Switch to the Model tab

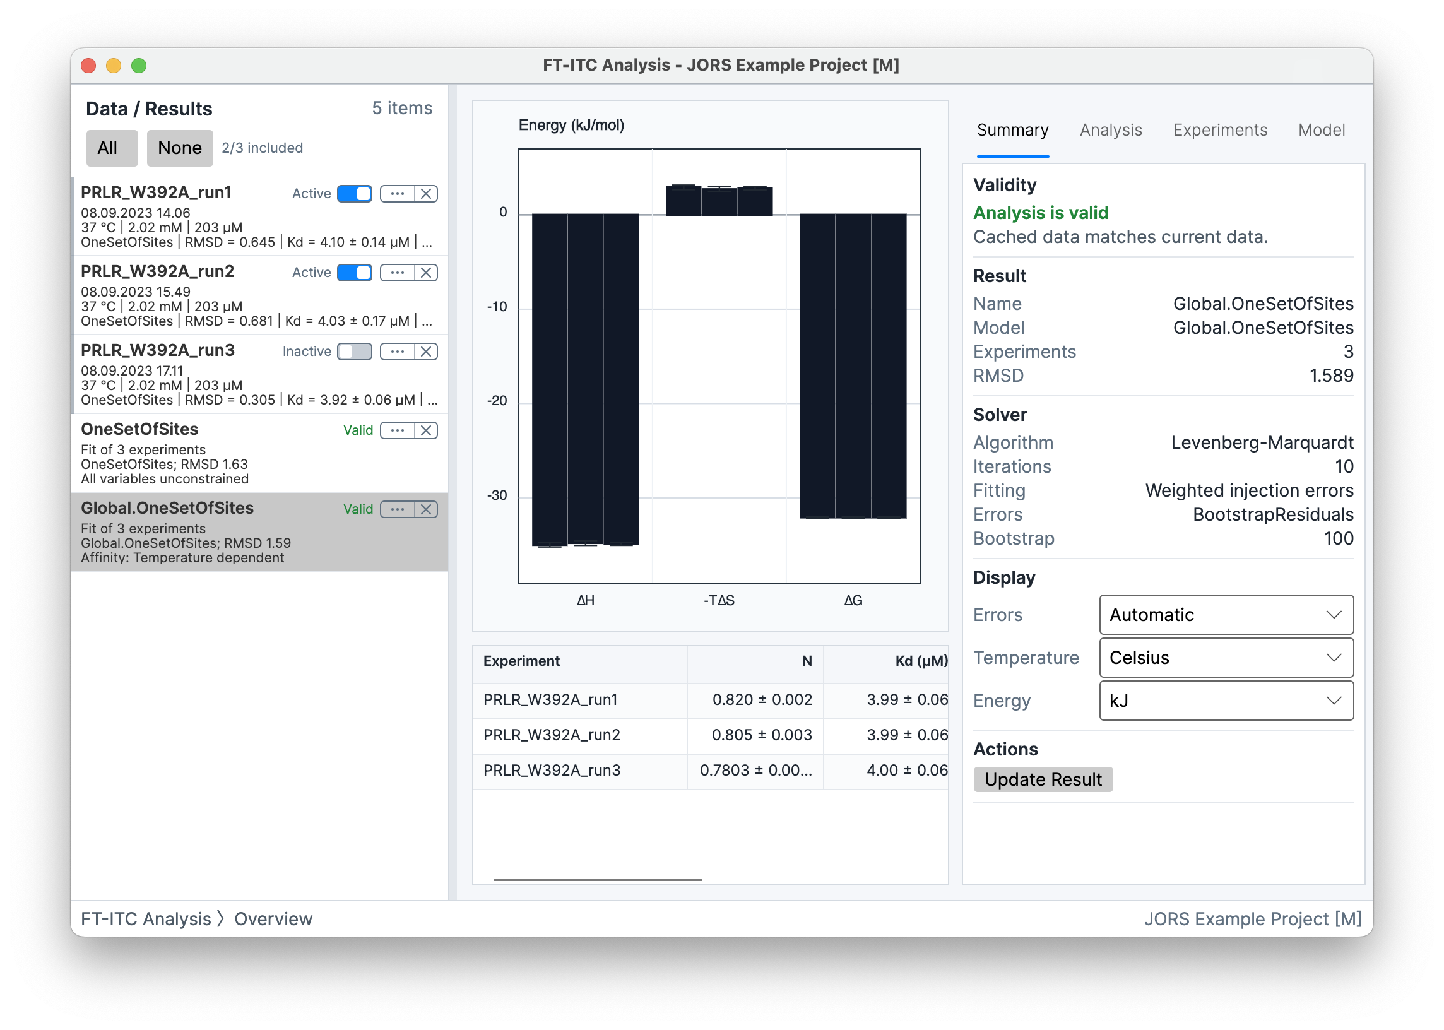coord(1321,131)
